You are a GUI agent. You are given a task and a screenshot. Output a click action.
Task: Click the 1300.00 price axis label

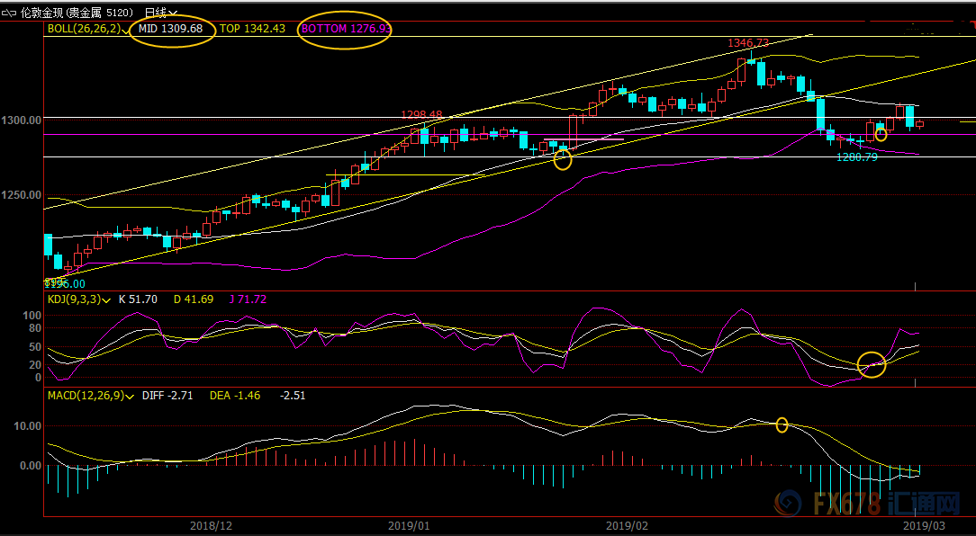point(23,119)
